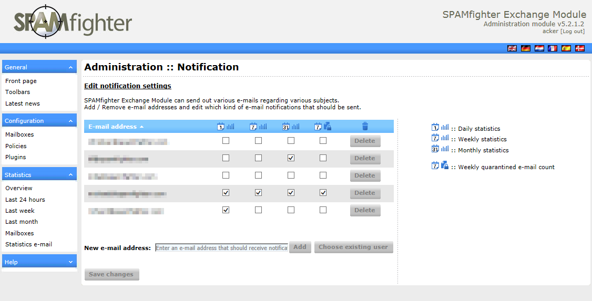Viewport: 592px width, 301px height.
Task: Click Save changes
Action: click(112, 274)
